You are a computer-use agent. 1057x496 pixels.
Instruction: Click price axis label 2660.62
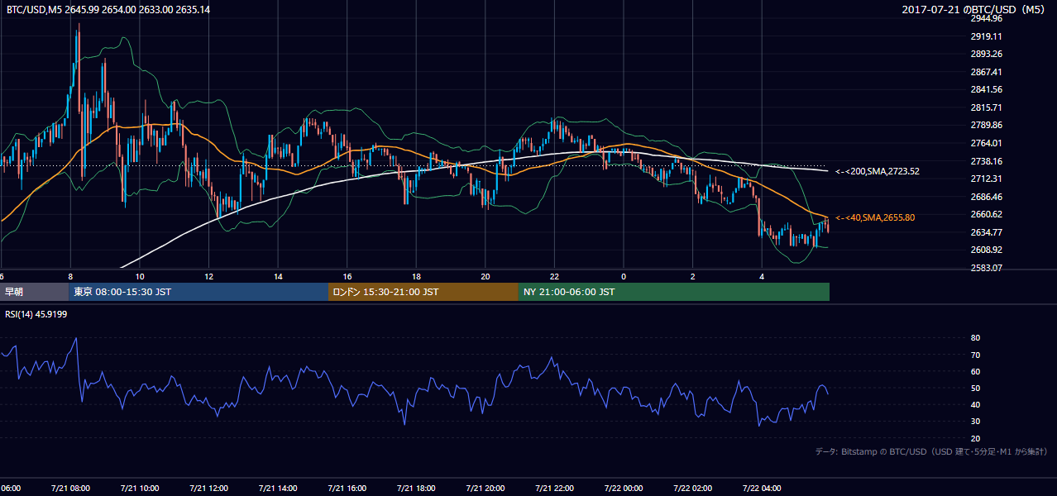[x=987, y=214]
